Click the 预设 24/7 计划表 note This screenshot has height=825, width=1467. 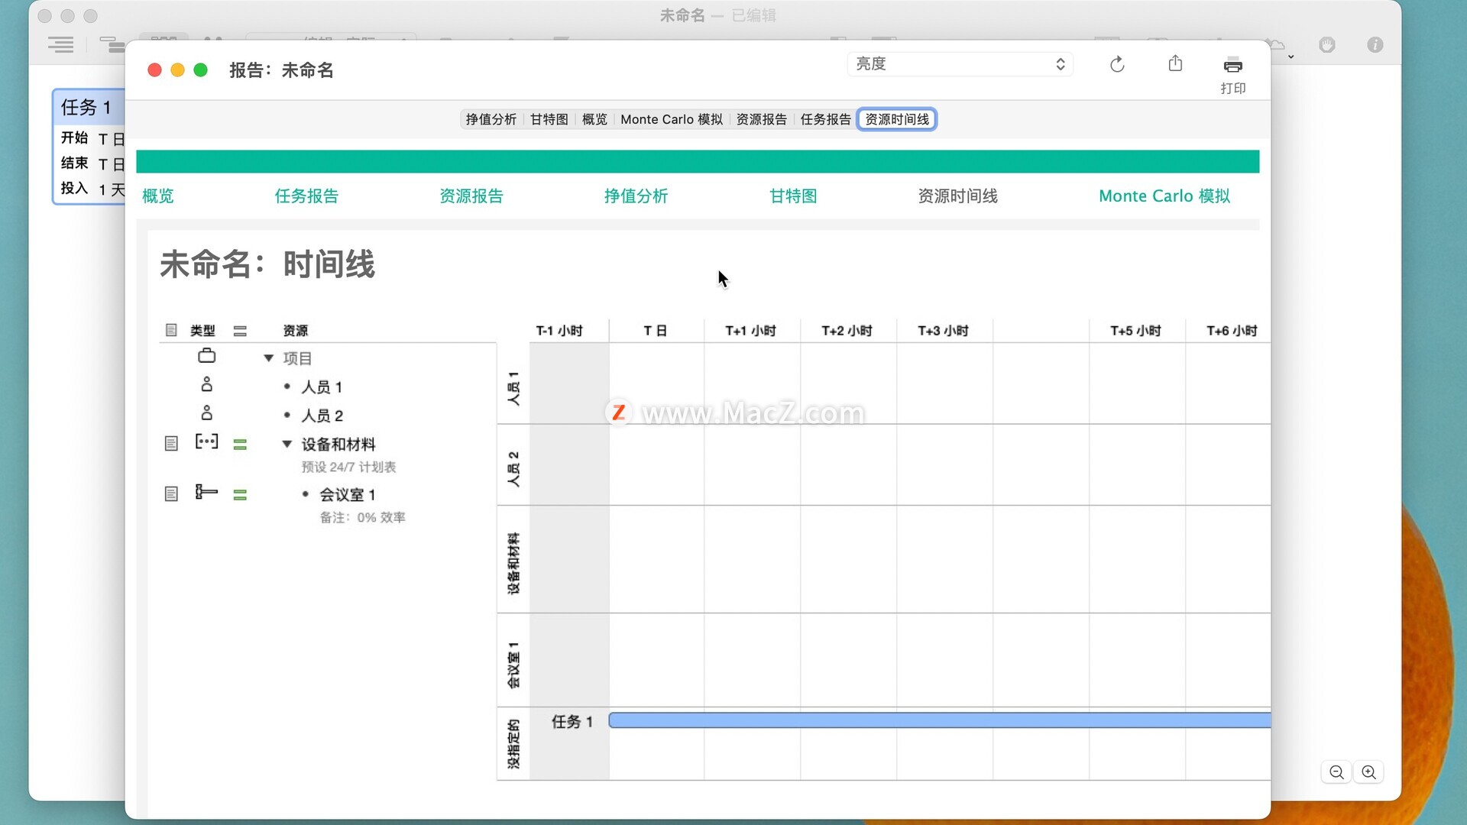tap(348, 467)
